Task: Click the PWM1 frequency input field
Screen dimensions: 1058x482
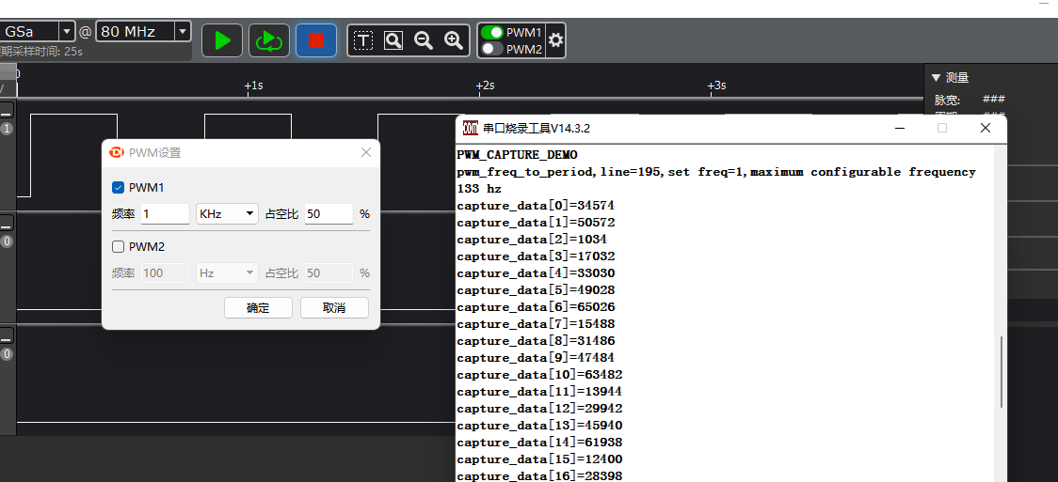Action: click(x=166, y=214)
